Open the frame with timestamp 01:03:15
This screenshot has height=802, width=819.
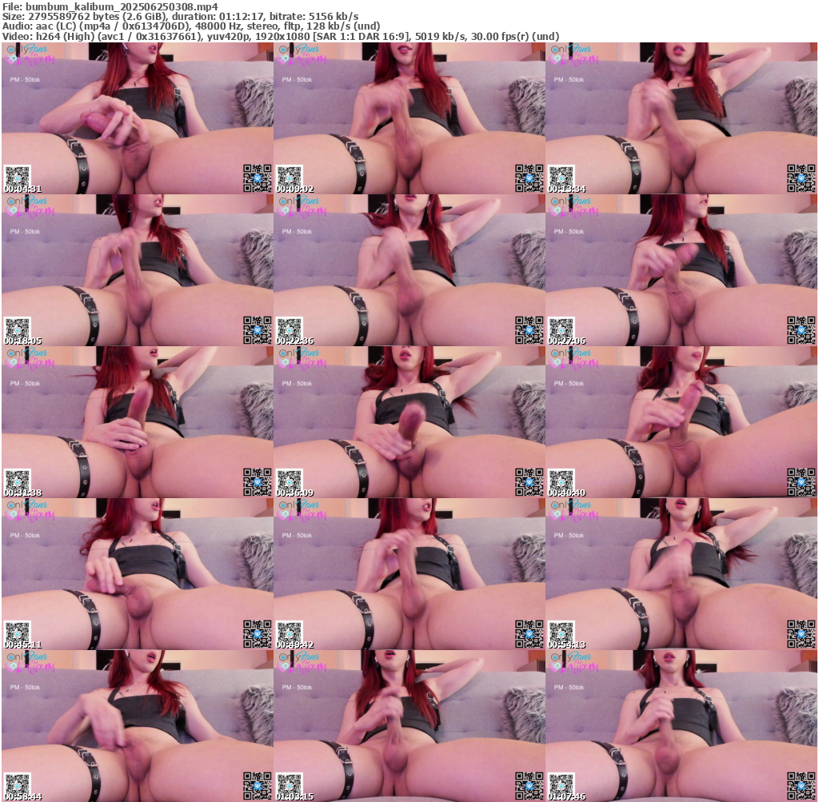(409, 725)
